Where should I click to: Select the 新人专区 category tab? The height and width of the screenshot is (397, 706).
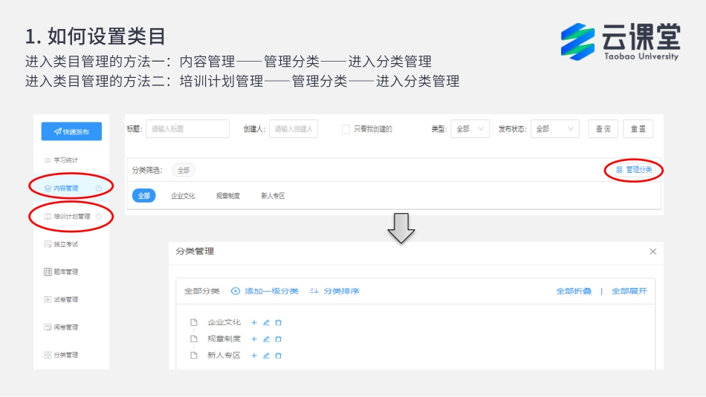[273, 196]
